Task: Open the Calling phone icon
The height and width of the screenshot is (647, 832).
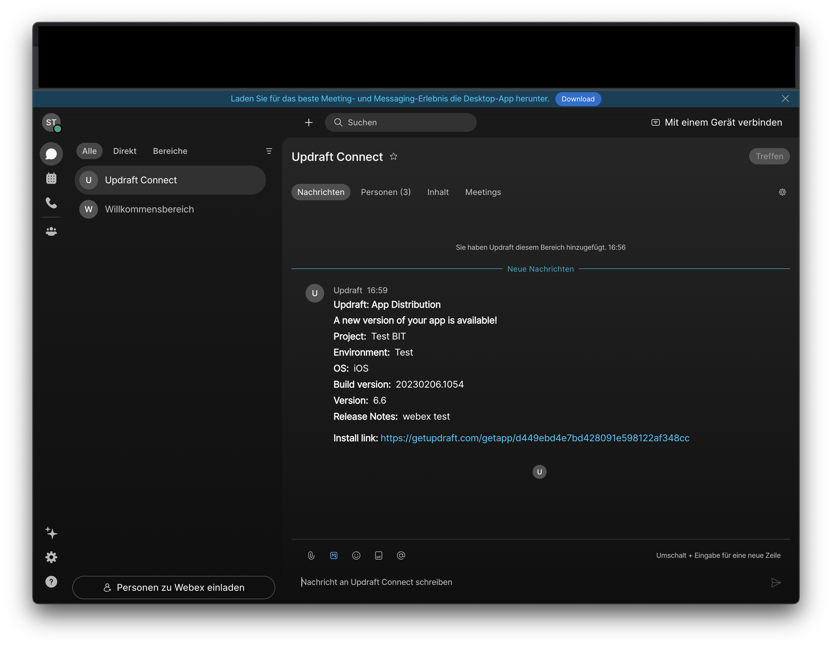Action: pyautogui.click(x=51, y=203)
